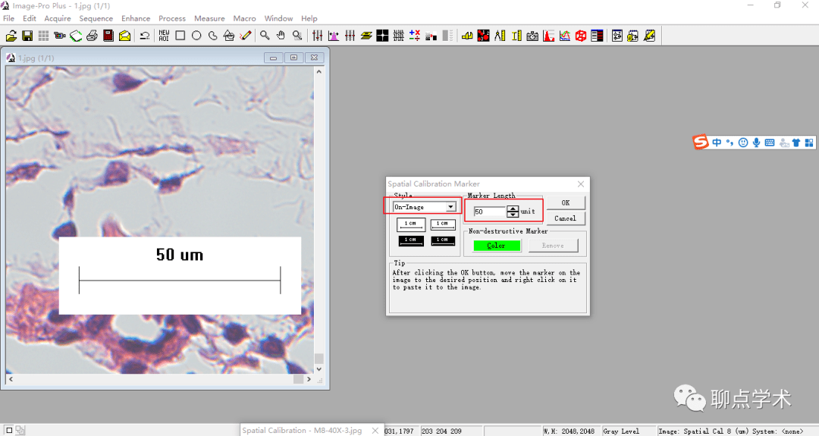The height and width of the screenshot is (436, 819).
Task: Close the Spatial Calibration Marker dialog
Action: tap(581, 183)
